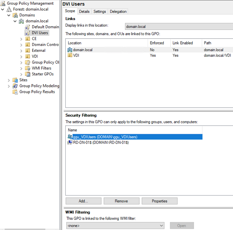Click the Forest domain.local triangle icon
Screen dimensions: 233x230
(x=9, y=9)
